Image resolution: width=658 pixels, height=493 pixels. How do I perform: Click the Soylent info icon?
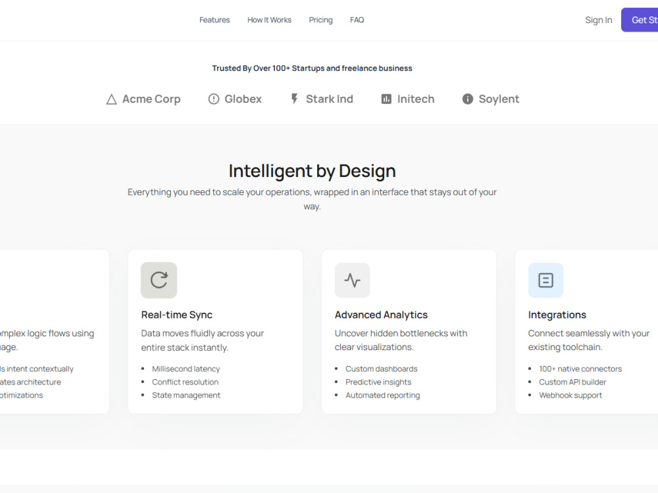tap(467, 99)
